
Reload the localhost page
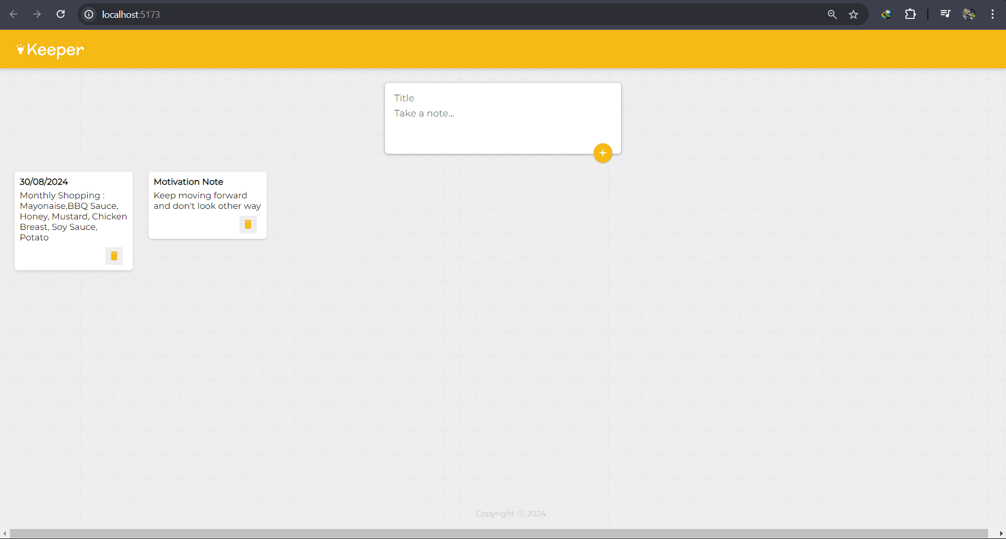[x=61, y=14]
